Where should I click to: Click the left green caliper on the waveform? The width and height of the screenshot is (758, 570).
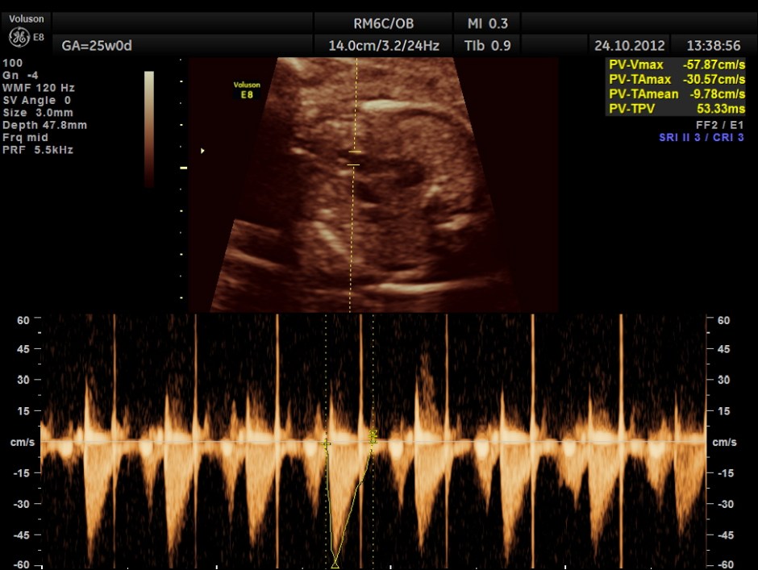[x=326, y=443]
